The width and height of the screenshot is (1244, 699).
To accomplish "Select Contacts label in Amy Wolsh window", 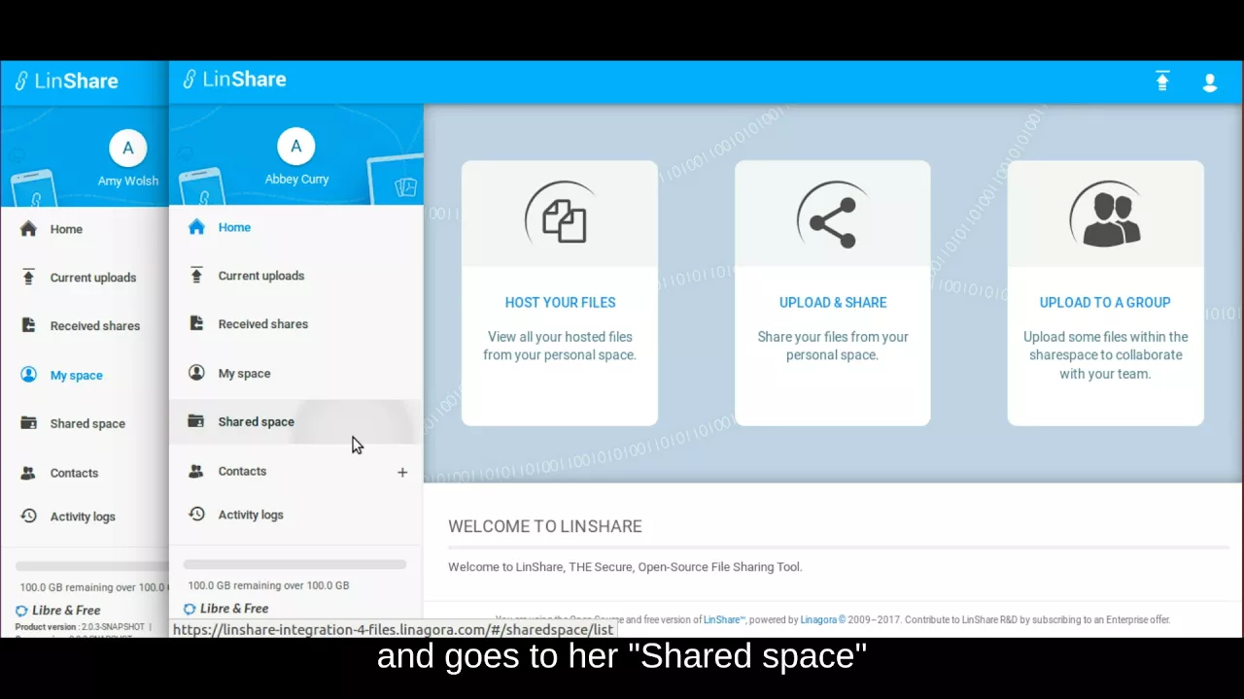I will click(74, 474).
